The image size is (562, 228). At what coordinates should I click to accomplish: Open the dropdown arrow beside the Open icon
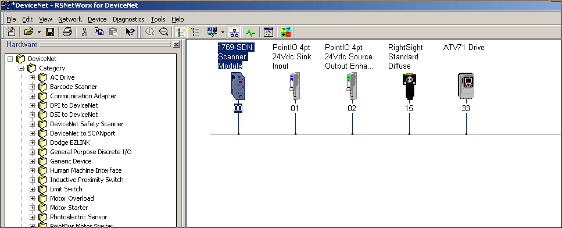tap(39, 32)
